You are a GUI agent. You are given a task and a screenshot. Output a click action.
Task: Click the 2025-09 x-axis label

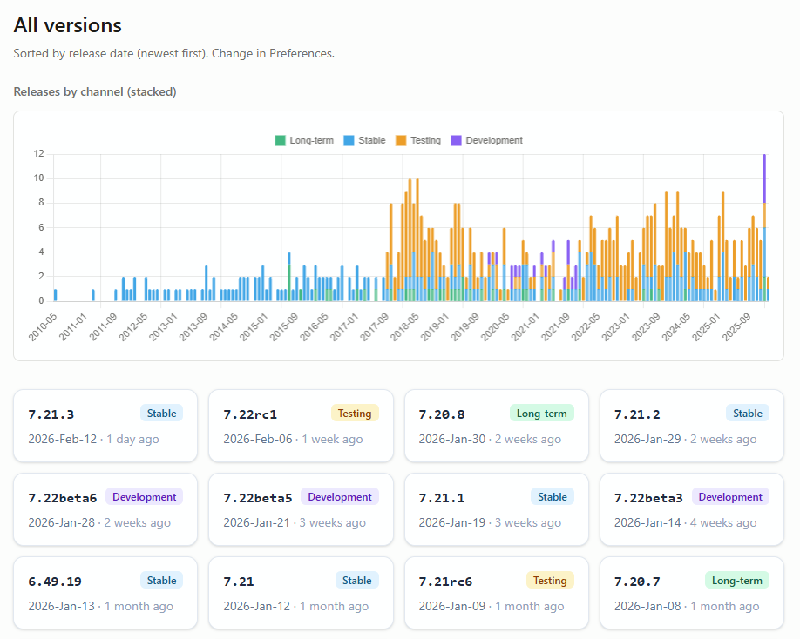pos(736,326)
